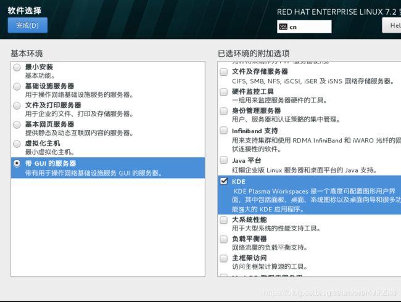This screenshot has width=401, height=302.
Task: Click the 软件选择 page title
Action: [24, 10]
